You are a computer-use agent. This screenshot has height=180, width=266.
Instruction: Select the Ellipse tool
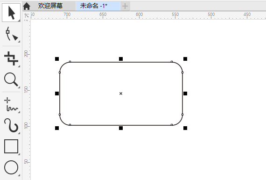(x=11, y=167)
